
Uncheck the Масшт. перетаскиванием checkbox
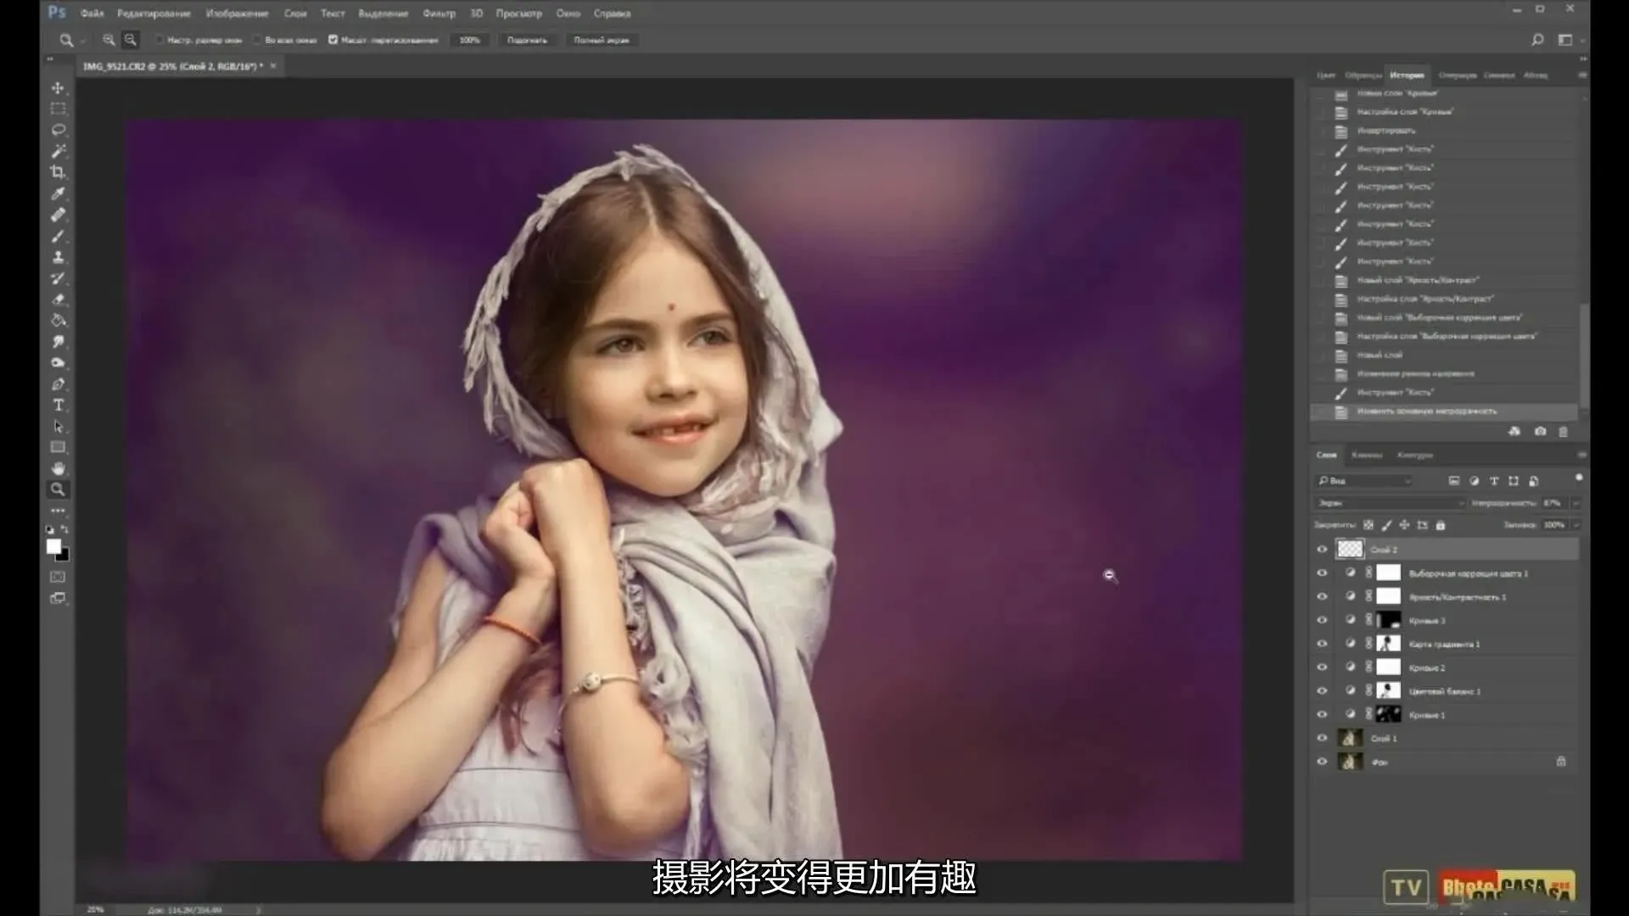pos(333,40)
